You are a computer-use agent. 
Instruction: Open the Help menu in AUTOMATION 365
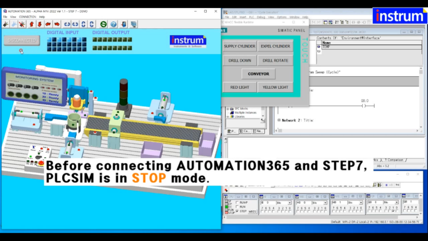pos(42,17)
